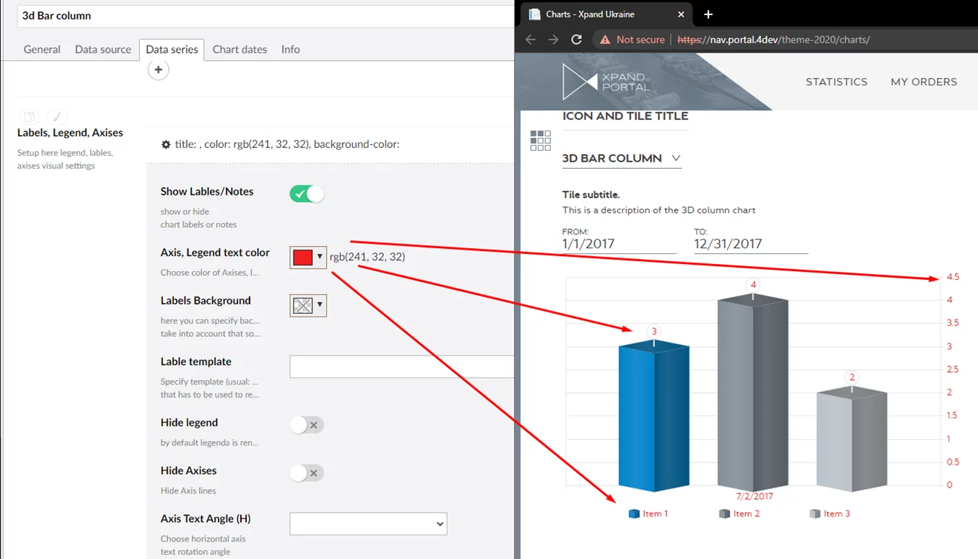Image resolution: width=978 pixels, height=559 pixels.
Task: Go back using browser back arrow
Action: coord(531,40)
